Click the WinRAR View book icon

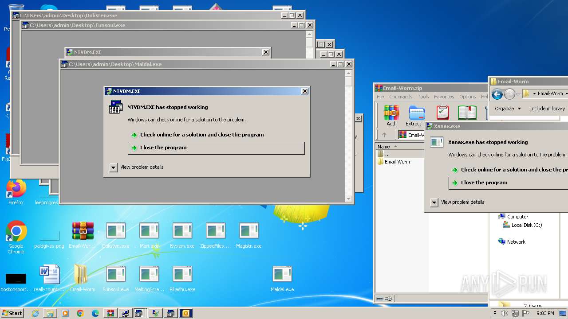click(467, 113)
